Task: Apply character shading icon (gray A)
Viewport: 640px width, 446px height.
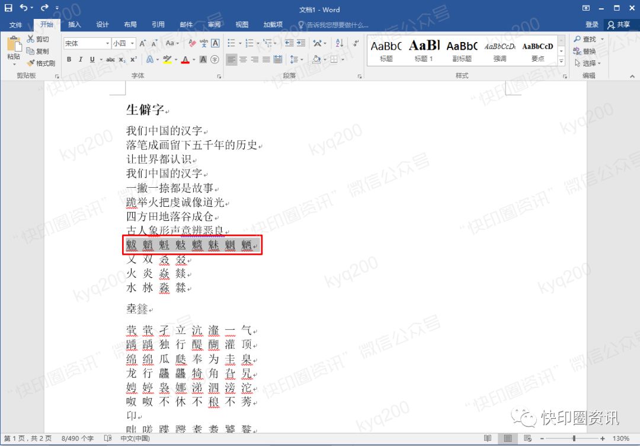Action: pos(203,60)
